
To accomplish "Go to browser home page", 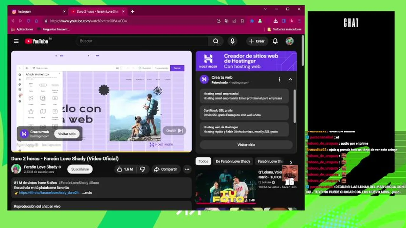I will pos(36,21).
